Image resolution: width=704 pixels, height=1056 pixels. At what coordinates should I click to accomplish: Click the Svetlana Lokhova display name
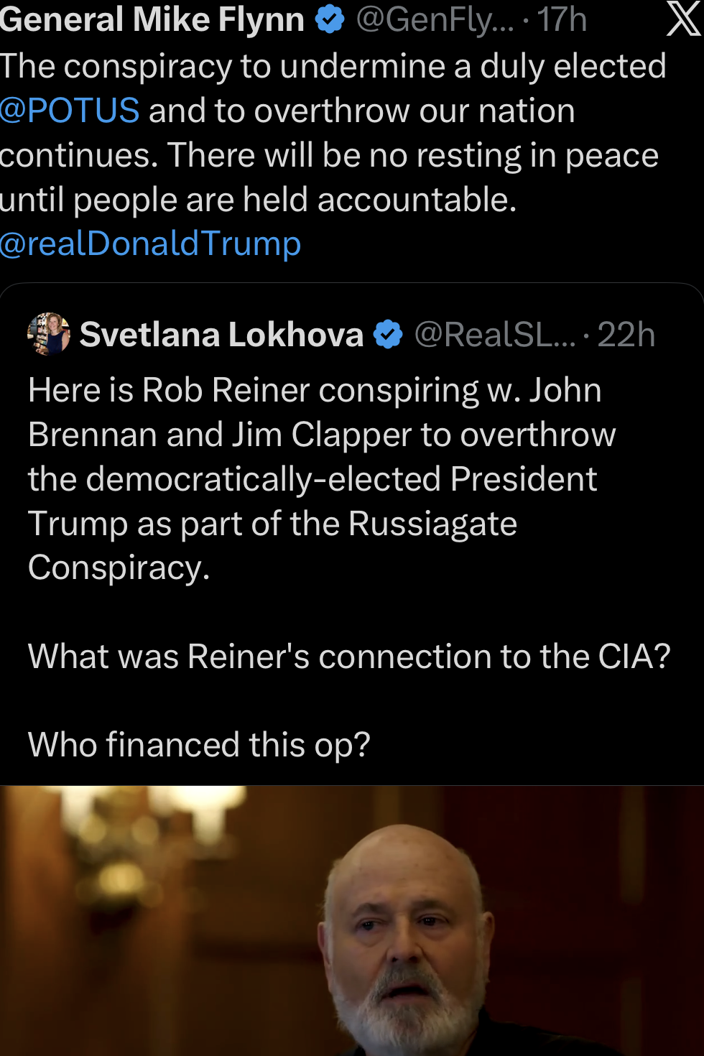(221, 335)
